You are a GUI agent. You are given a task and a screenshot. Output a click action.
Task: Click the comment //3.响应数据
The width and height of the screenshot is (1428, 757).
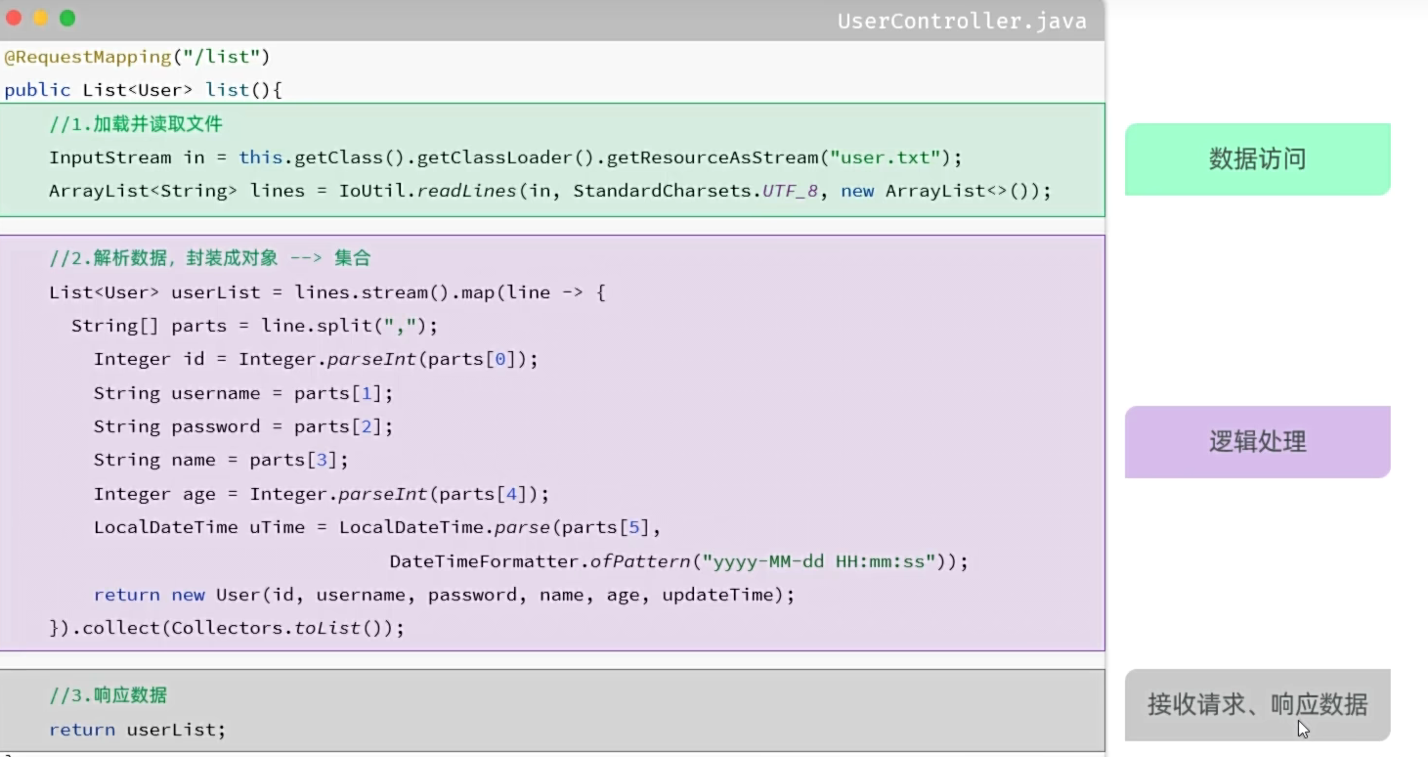108,695
